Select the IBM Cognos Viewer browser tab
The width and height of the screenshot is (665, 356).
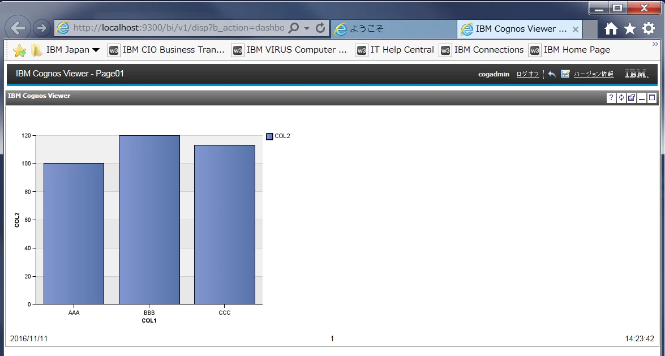pos(520,29)
